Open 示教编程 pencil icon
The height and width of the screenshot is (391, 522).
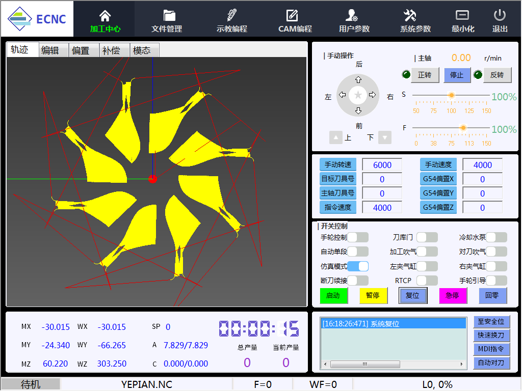(232, 16)
